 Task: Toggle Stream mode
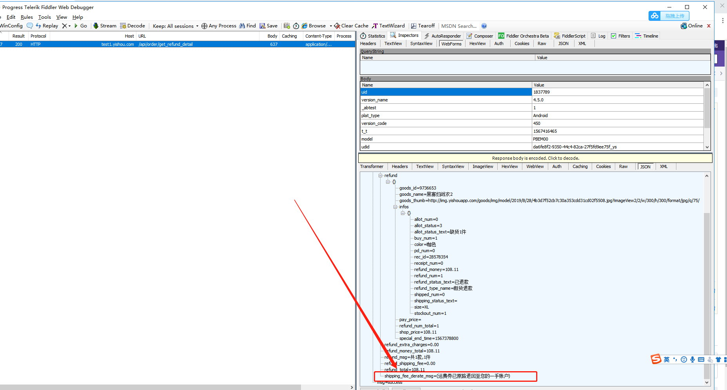click(105, 26)
